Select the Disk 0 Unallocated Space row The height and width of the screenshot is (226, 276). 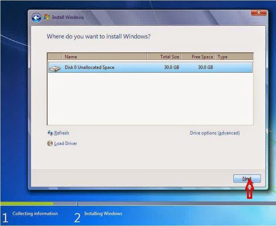150,67
